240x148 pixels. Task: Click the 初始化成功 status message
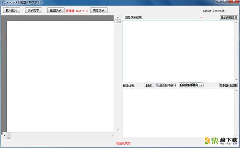123,143
